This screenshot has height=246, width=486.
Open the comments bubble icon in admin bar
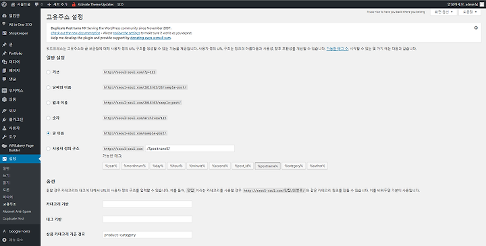click(x=37, y=5)
